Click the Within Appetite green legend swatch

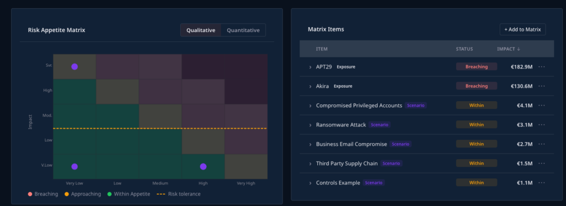tap(109, 194)
